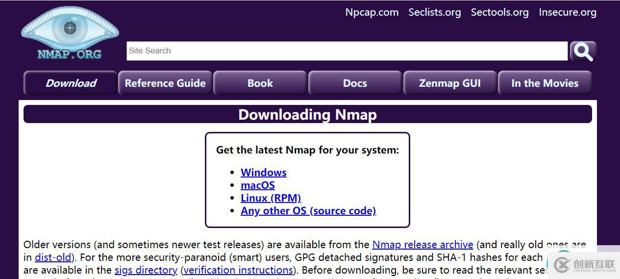Open the Zenmap GUI tab

pos(450,83)
